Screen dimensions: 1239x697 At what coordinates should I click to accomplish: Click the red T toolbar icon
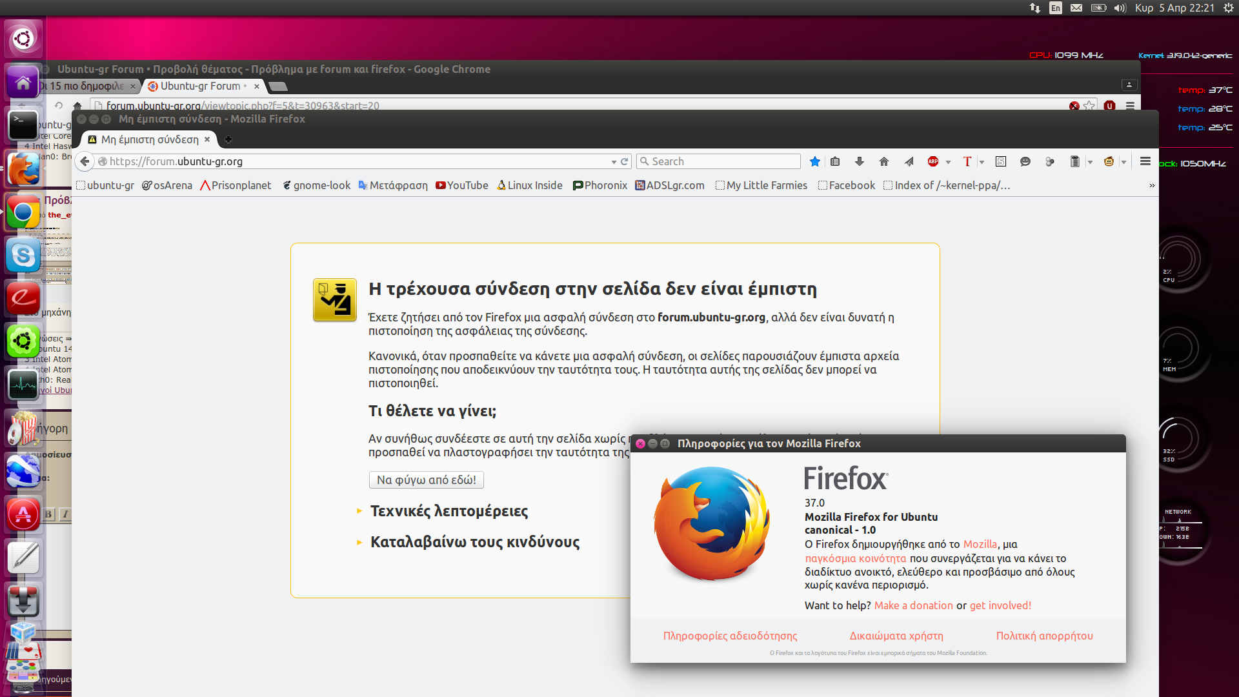click(967, 161)
